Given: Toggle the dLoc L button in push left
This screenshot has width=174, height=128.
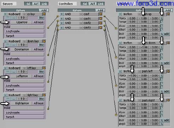Looking at the screenshot, I should [x=162, y=84].
